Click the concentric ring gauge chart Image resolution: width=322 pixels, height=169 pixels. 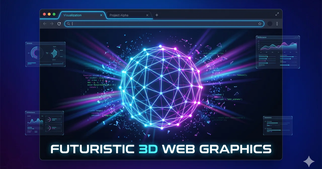coord(37,53)
